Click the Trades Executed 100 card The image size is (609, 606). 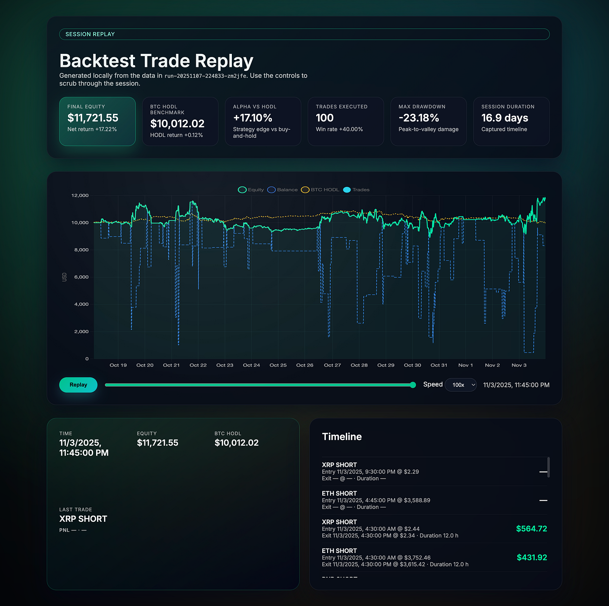pyautogui.click(x=346, y=121)
